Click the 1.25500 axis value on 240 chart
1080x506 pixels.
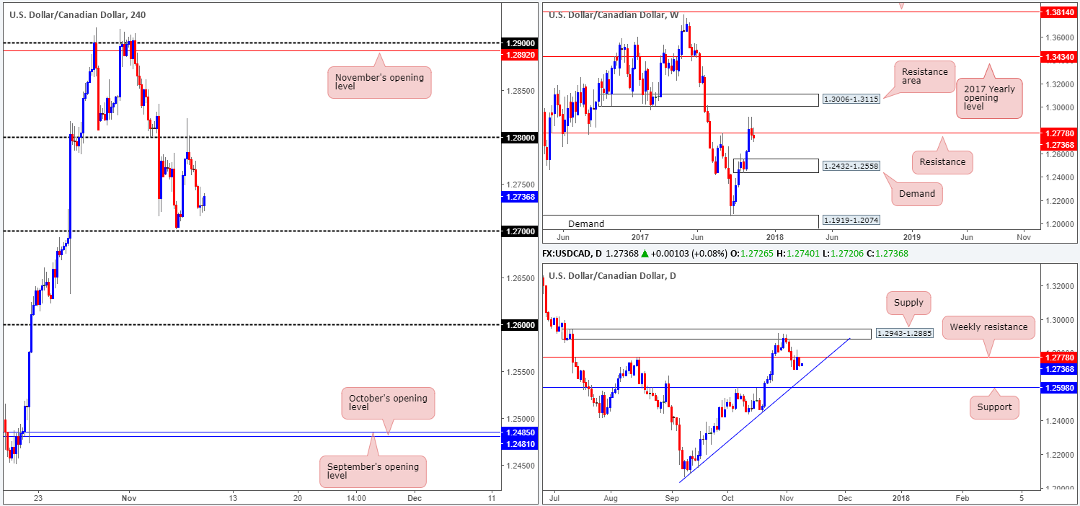click(x=519, y=372)
